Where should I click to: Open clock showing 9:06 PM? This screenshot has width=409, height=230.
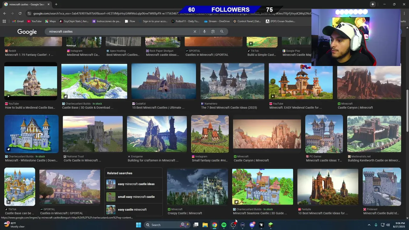[400, 225]
